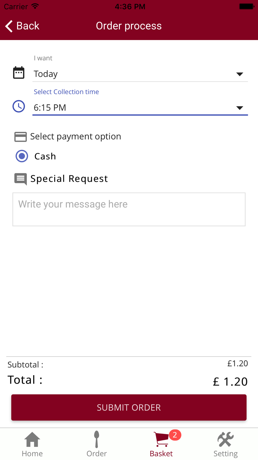This screenshot has width=258, height=460.
Task: Open the collection time field showing 6:15 PM
Action: [140, 108]
